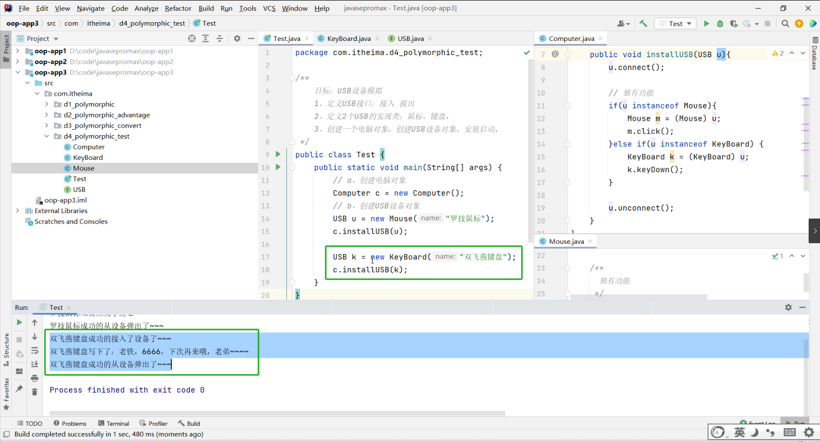Screen dimensions: 820x442
Task: Run with coverage icon in toolbar
Action: 734,24
